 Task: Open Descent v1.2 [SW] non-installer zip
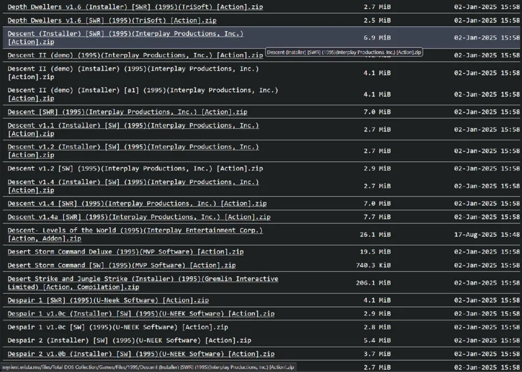[135, 168]
